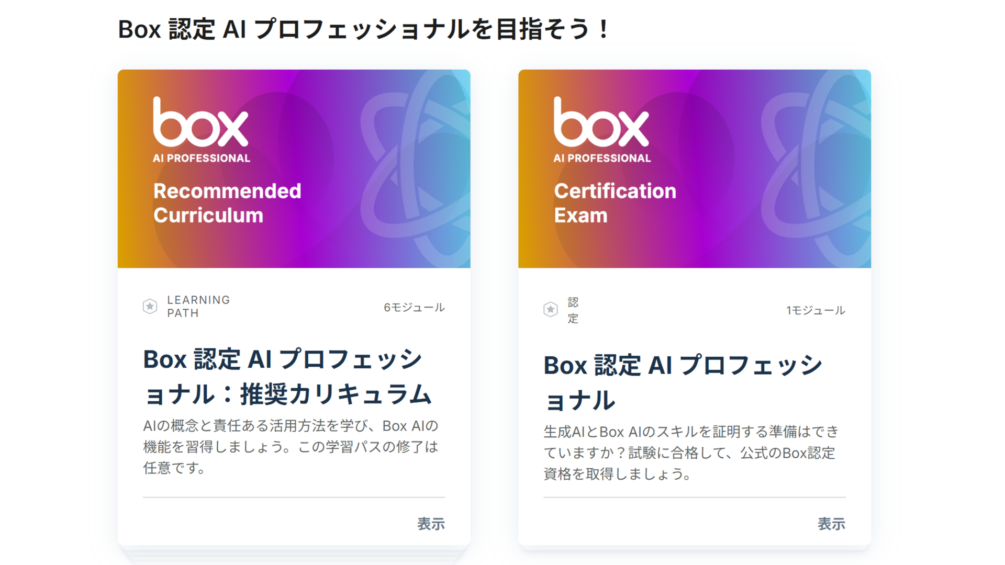Open the 推奨カリキュラム learning path via 表示
Image resolution: width=1005 pixels, height=565 pixels.
[431, 524]
